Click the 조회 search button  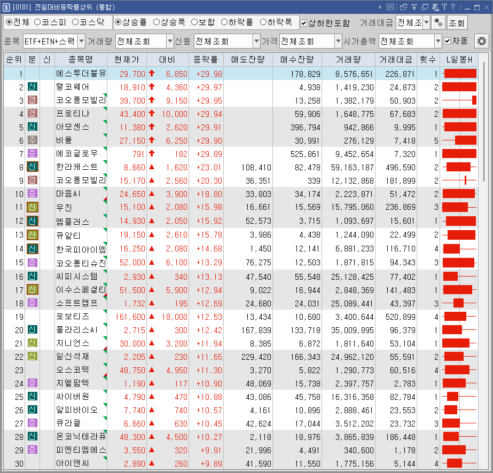[457, 22]
